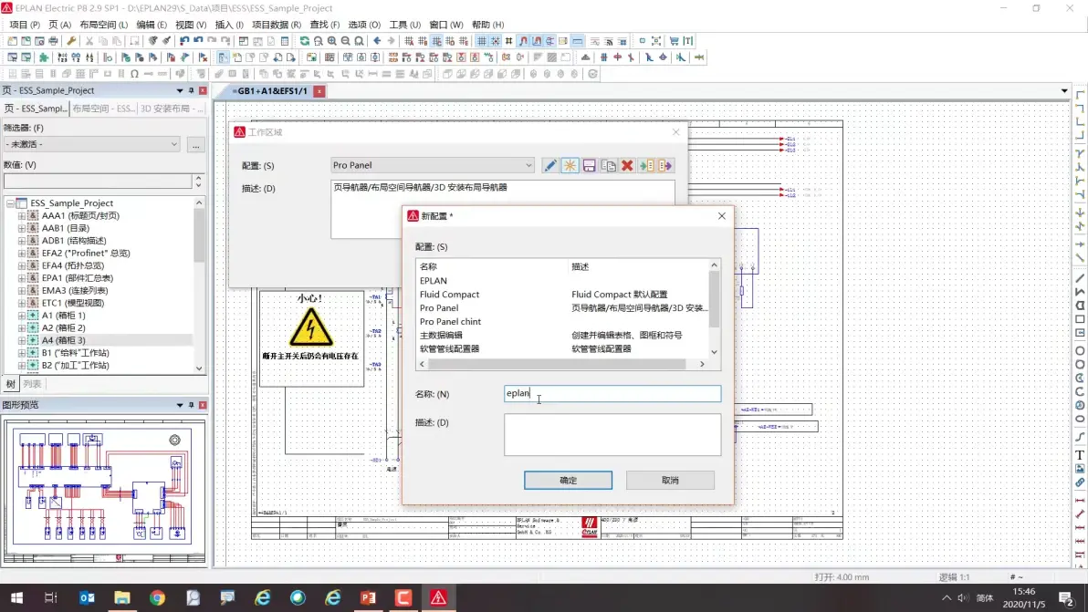Click the green puzzle piece icon
The height and width of the screenshot is (612, 1088).
[x=44, y=57]
